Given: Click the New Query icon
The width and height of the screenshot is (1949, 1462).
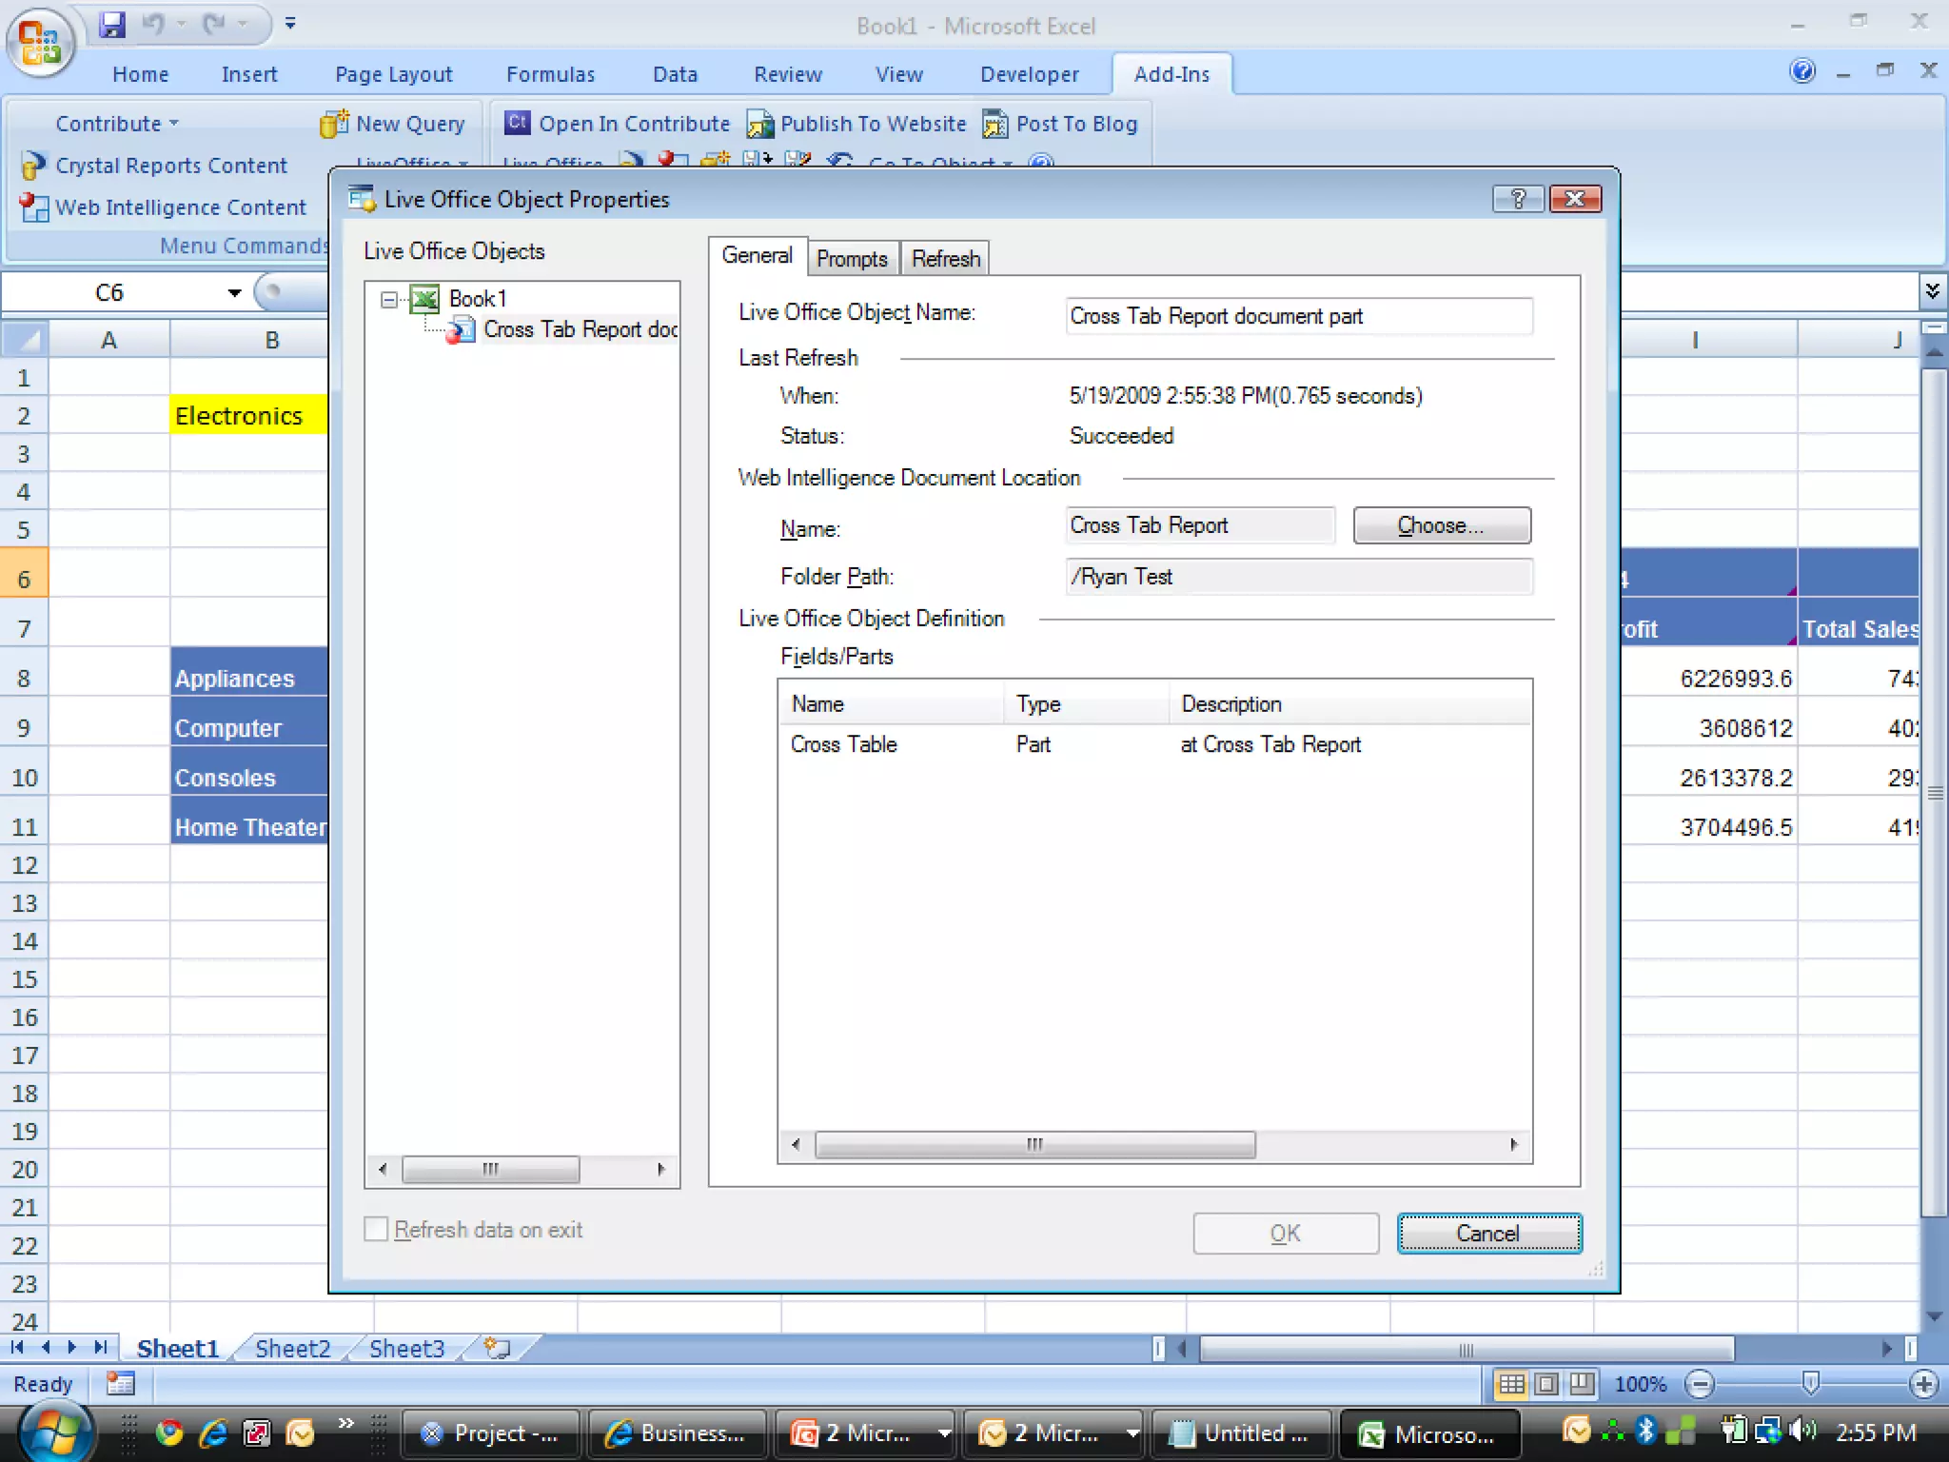Looking at the screenshot, I should click(333, 124).
